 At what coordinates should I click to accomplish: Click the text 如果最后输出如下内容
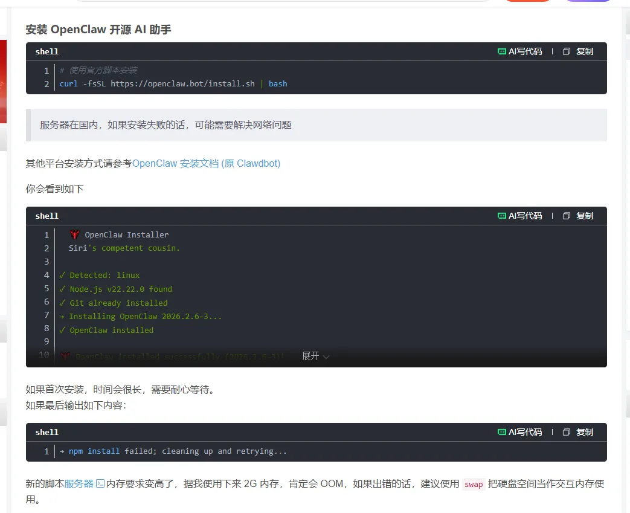[x=76, y=405]
